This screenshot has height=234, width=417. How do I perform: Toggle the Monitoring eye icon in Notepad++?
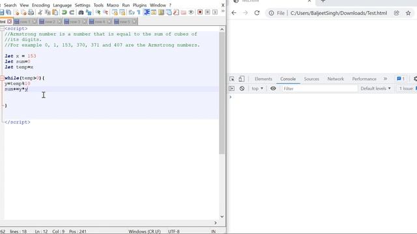[x=191, y=12]
